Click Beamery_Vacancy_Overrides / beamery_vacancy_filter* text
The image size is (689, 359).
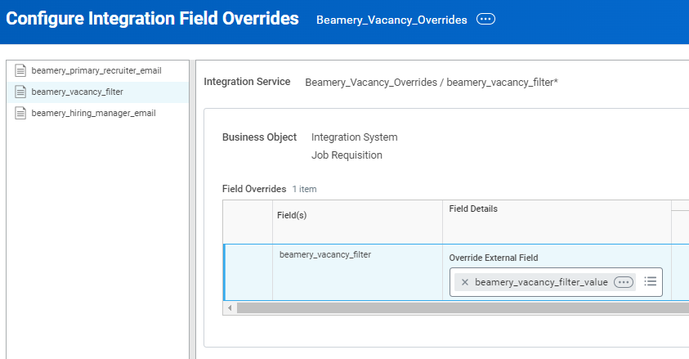coord(432,83)
